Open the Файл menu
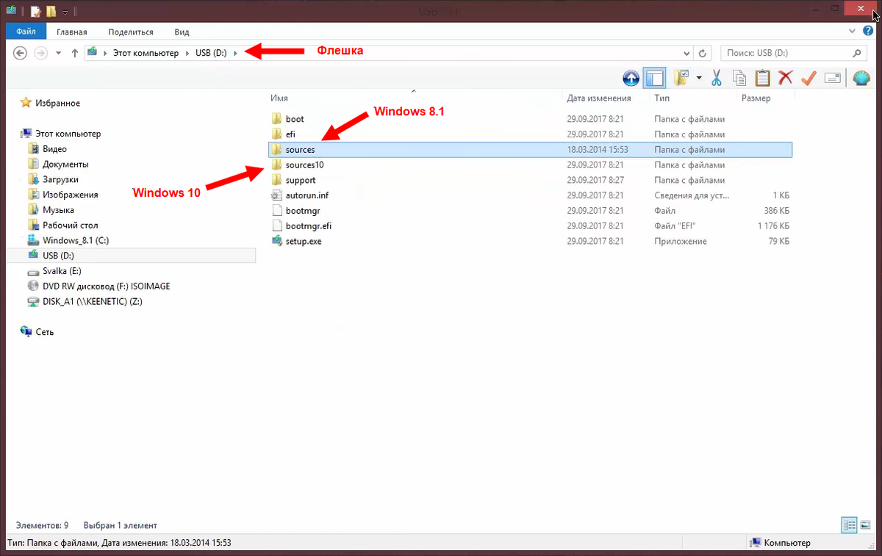This screenshot has height=556, width=882. click(x=26, y=32)
